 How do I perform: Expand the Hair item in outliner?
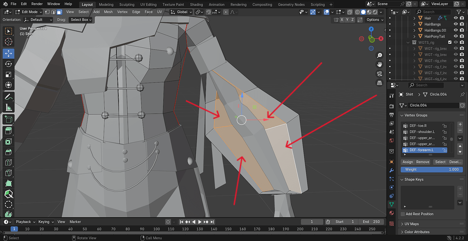pyautogui.click(x=414, y=18)
